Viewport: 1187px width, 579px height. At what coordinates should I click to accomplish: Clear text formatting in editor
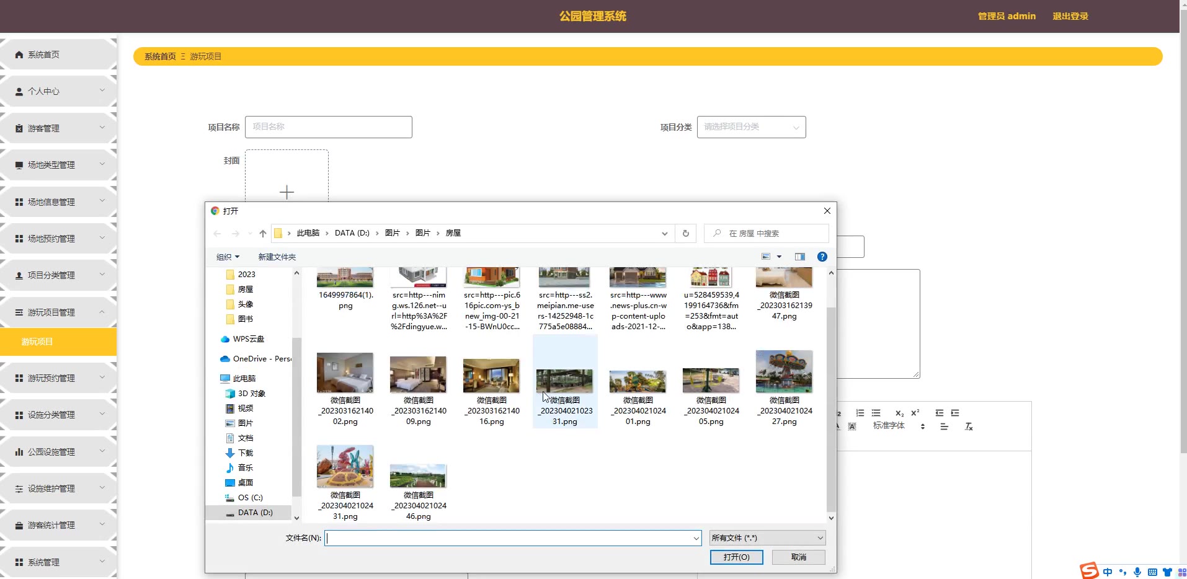click(969, 427)
